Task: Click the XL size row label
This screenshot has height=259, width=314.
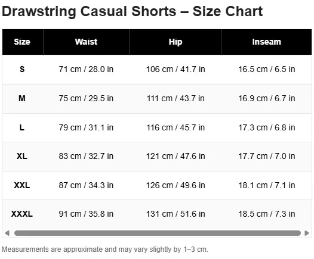Action: [x=22, y=156]
